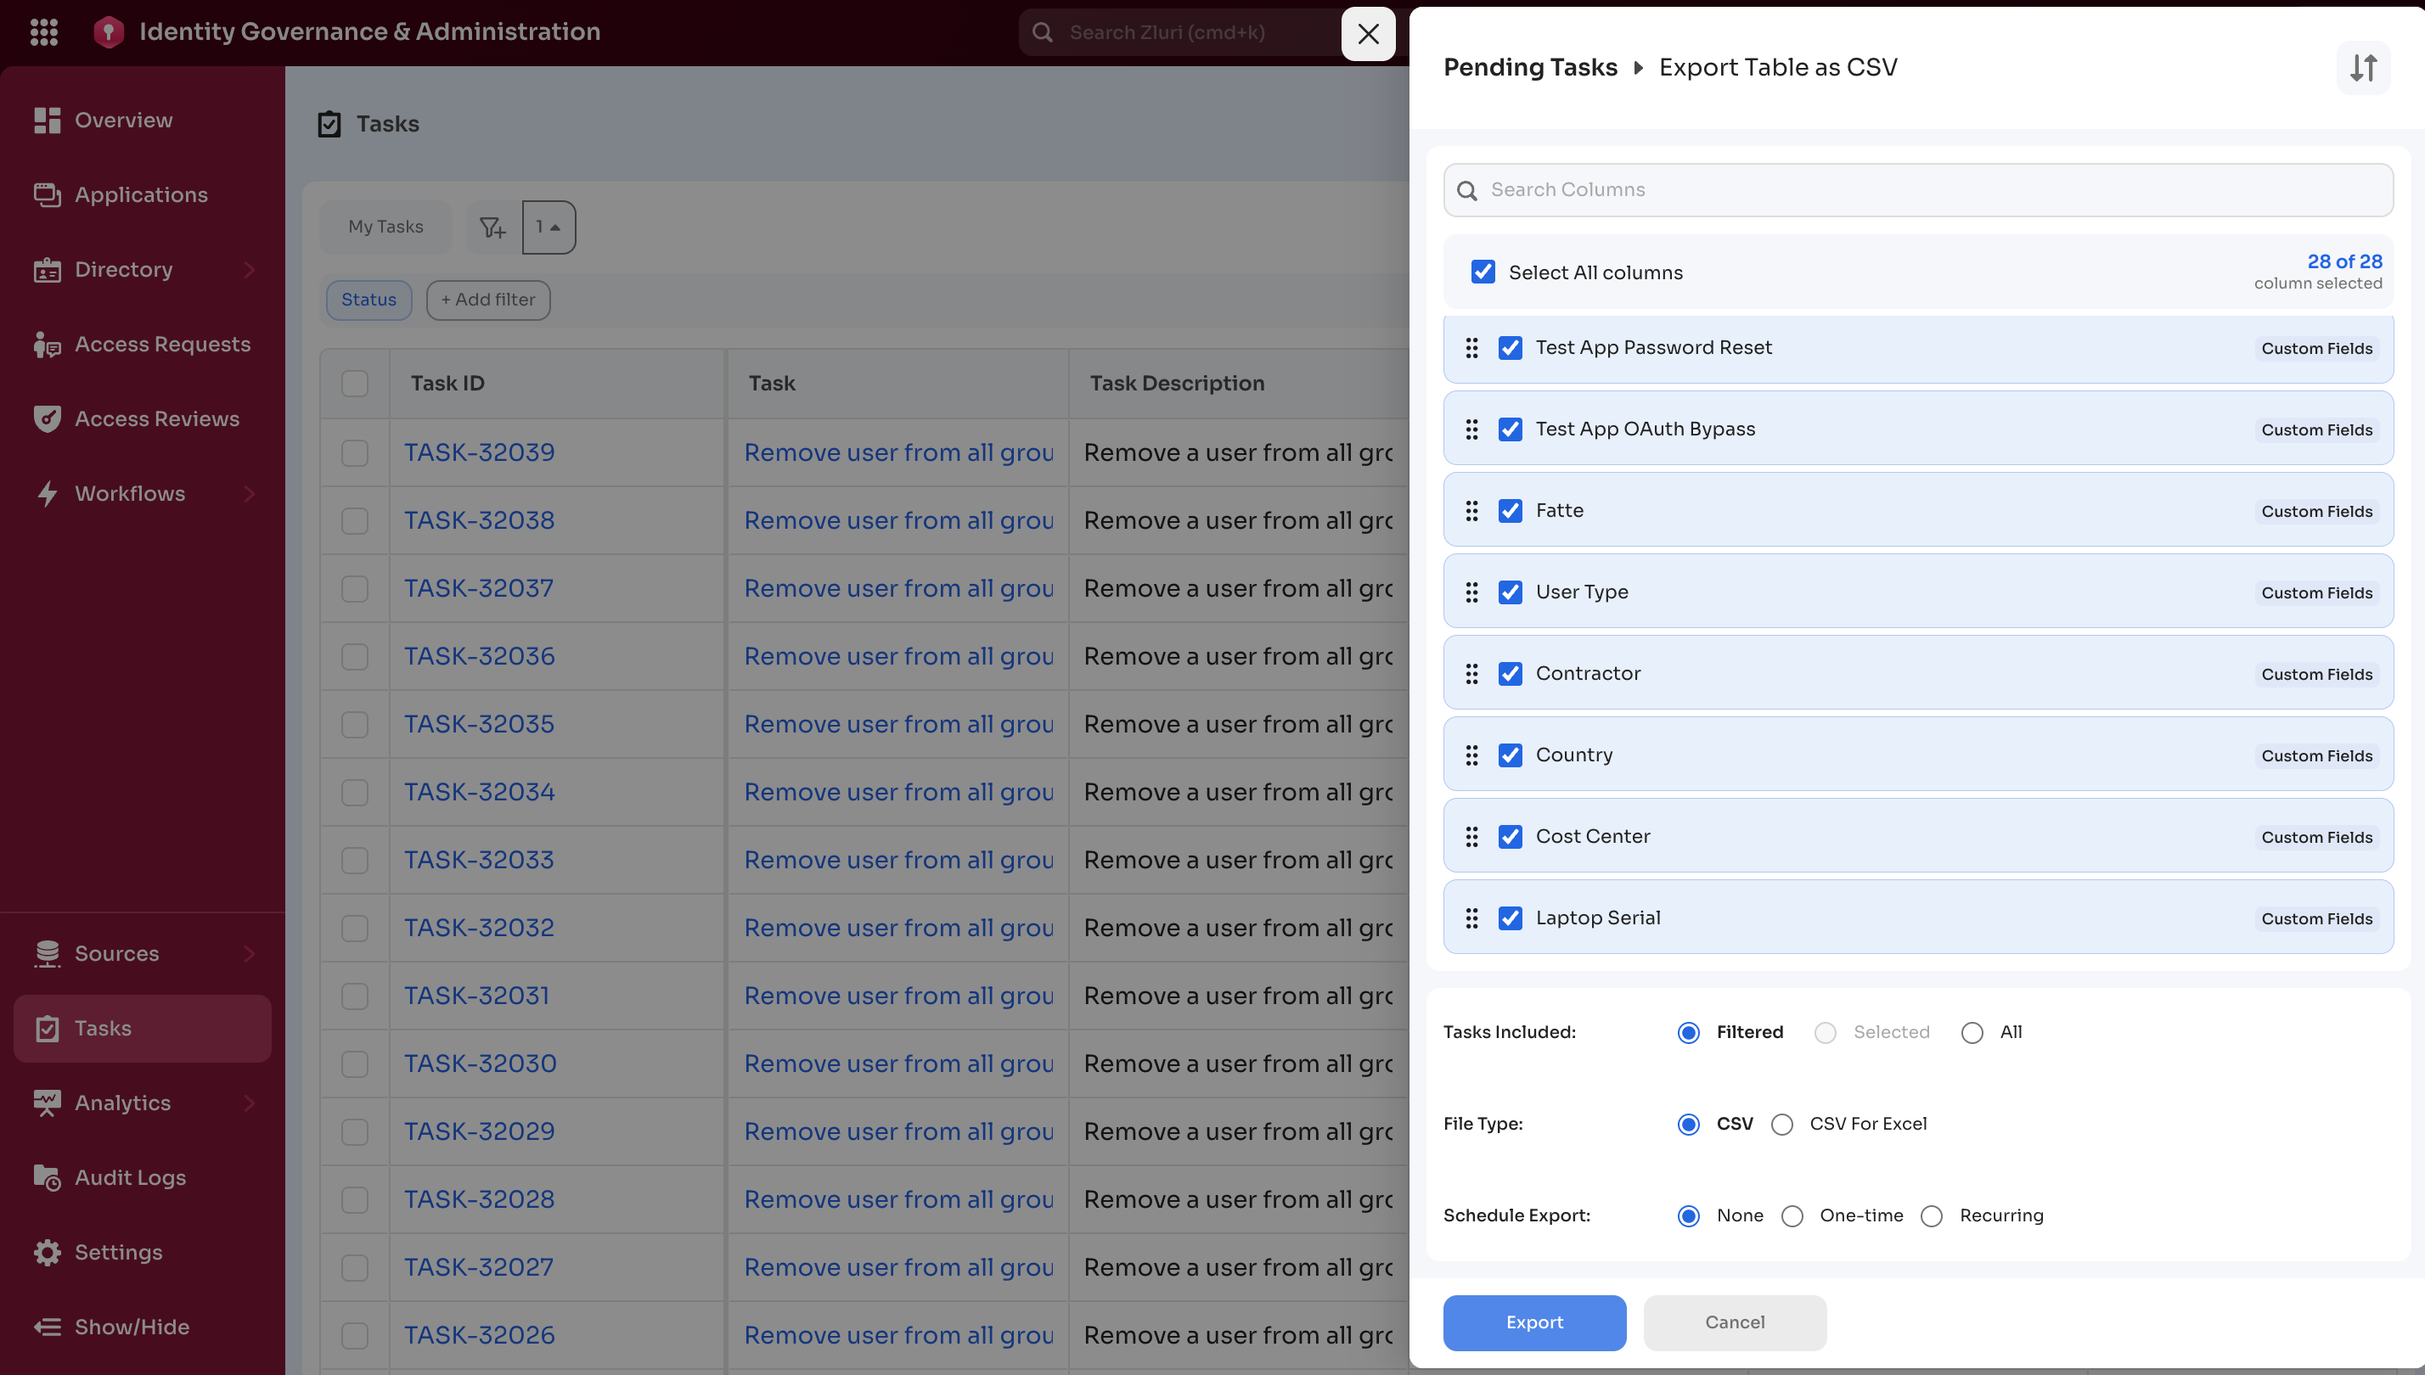This screenshot has width=2425, height=1375.
Task: Expand the Workflows sidebar chevron
Action: point(249,494)
